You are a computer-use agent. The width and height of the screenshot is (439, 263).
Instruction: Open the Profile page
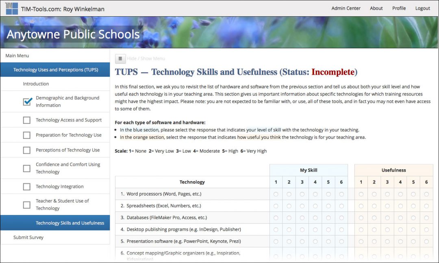(x=399, y=8)
